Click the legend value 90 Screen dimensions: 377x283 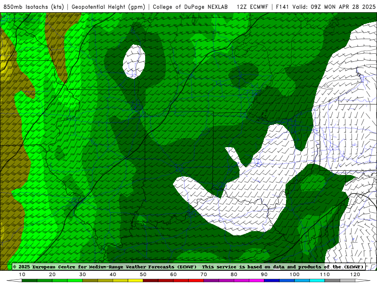(264, 275)
